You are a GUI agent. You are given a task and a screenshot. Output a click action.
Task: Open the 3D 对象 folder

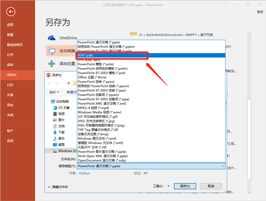click(x=62, y=108)
